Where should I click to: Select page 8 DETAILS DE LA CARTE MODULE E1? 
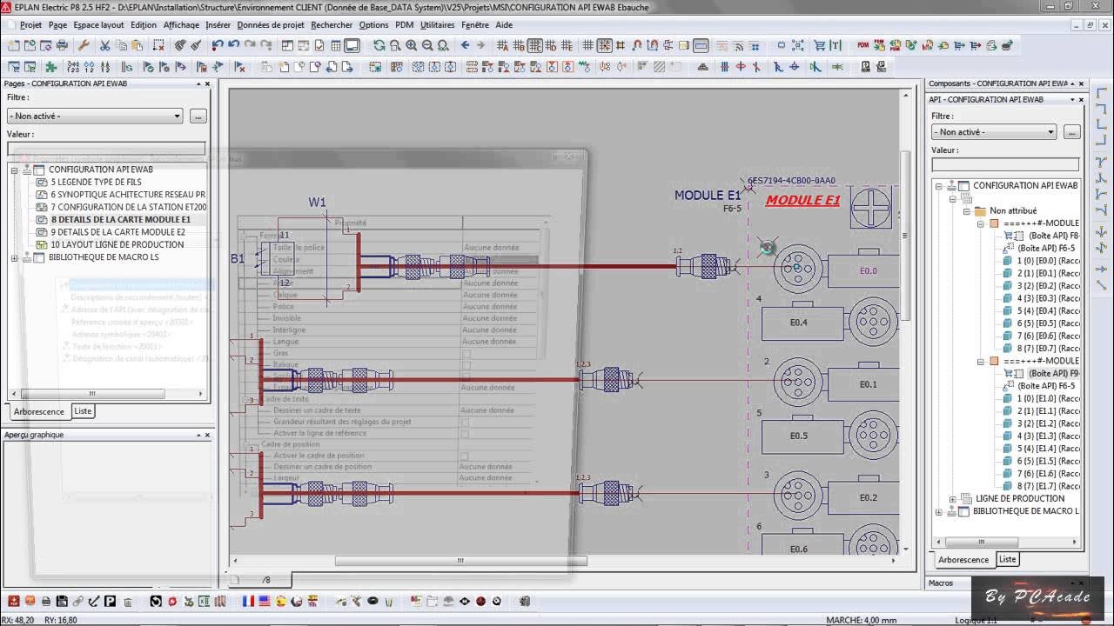(120, 220)
